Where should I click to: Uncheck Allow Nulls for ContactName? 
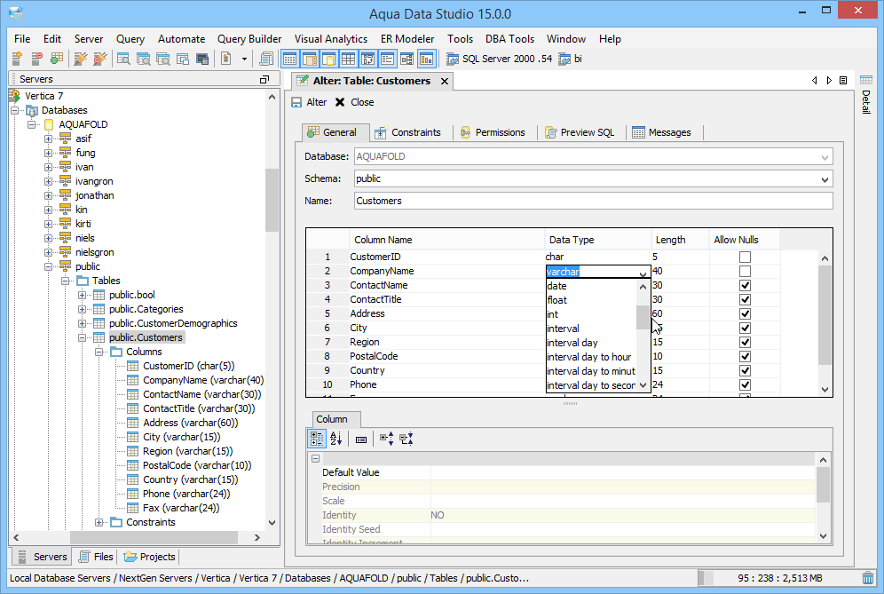pyautogui.click(x=745, y=285)
